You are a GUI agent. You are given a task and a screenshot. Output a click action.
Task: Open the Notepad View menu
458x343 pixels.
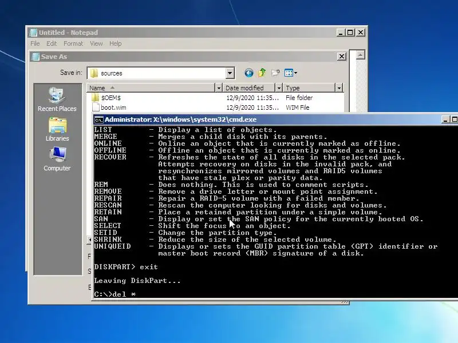click(x=96, y=43)
